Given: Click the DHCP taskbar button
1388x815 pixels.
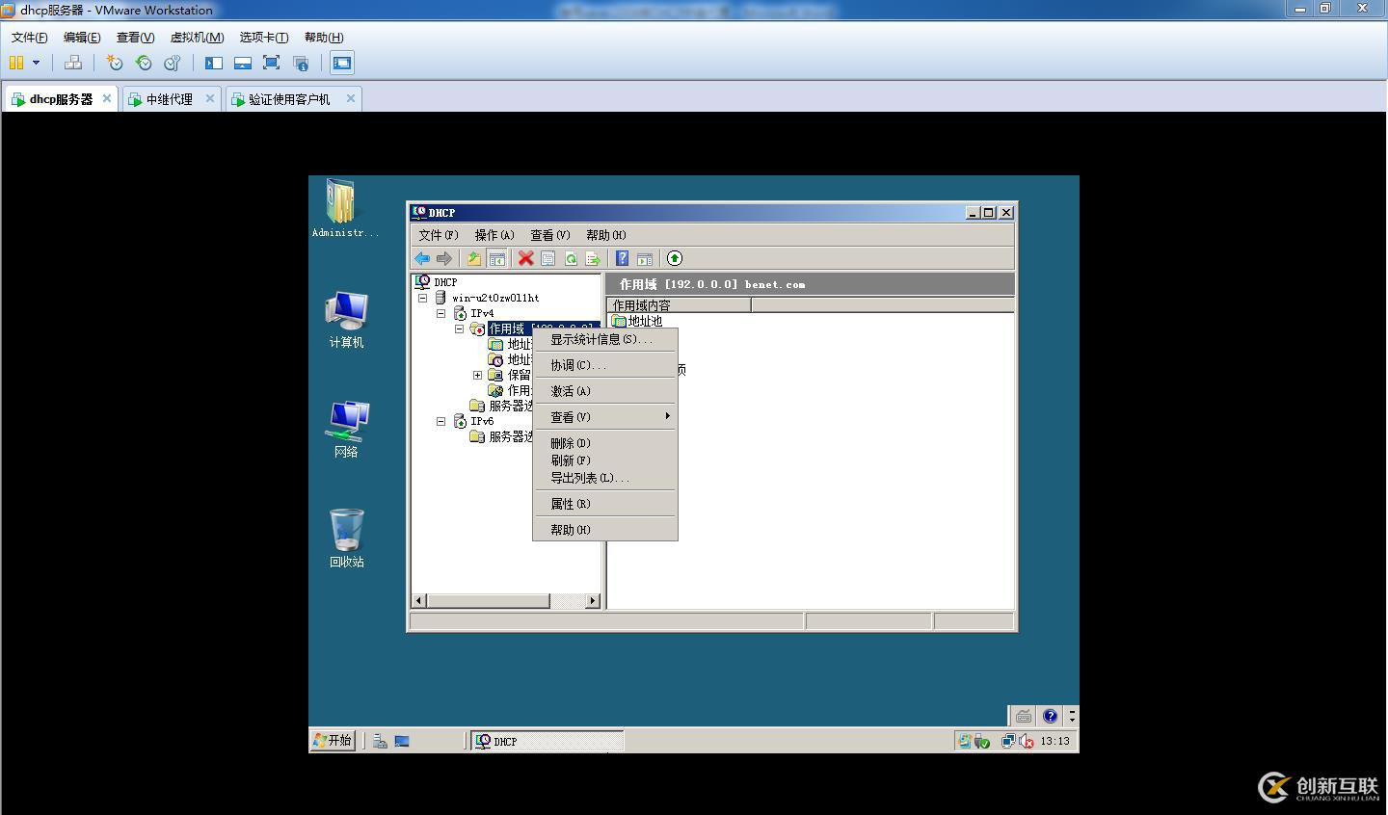Looking at the screenshot, I should point(547,741).
